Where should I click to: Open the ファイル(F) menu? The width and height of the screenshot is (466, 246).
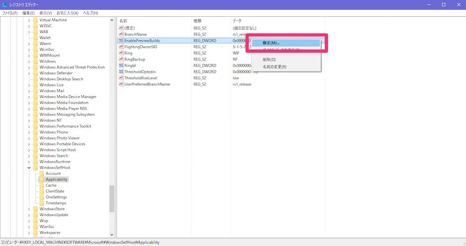click(10, 13)
